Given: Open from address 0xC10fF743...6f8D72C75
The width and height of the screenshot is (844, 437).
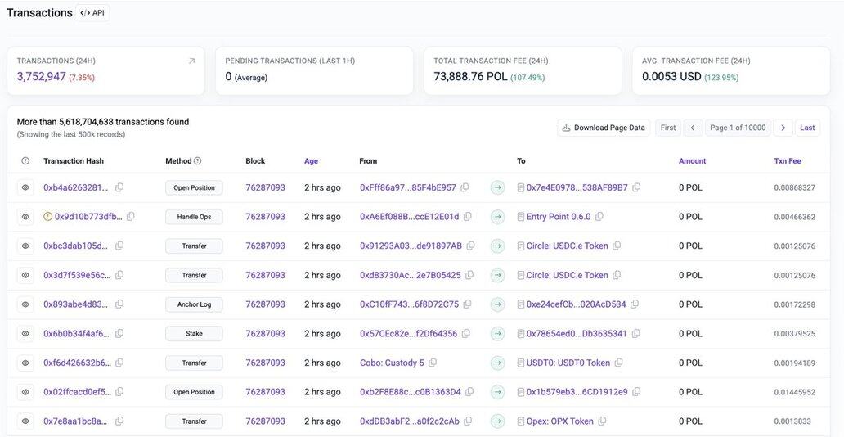Looking at the screenshot, I should click(x=409, y=304).
